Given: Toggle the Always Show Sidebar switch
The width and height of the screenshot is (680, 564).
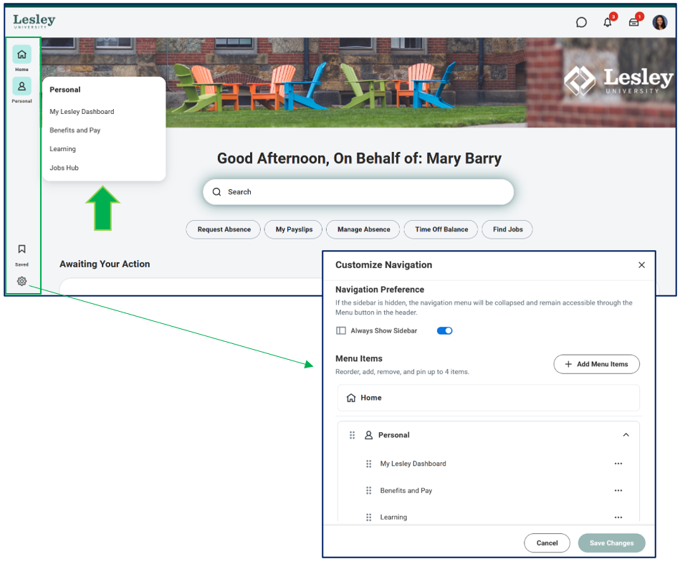Looking at the screenshot, I should click(x=444, y=330).
